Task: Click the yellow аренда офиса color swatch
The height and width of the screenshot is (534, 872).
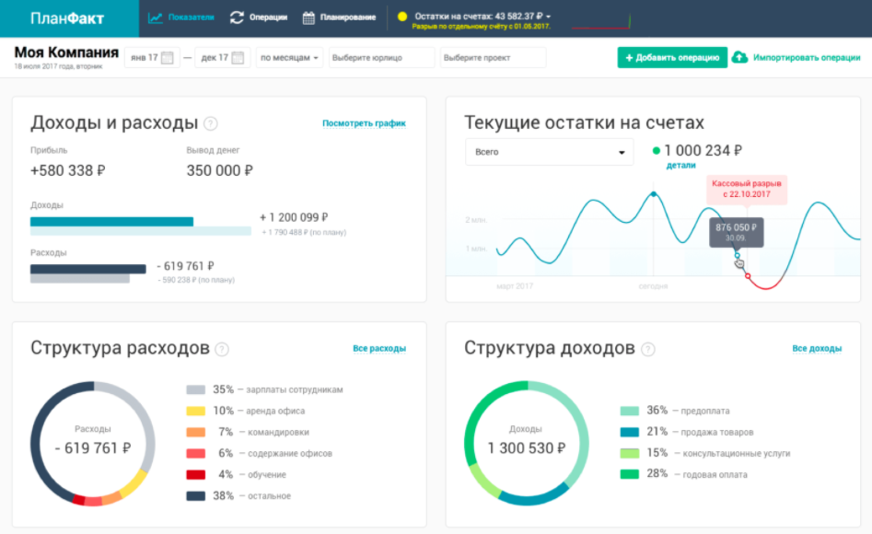Action: [195, 410]
